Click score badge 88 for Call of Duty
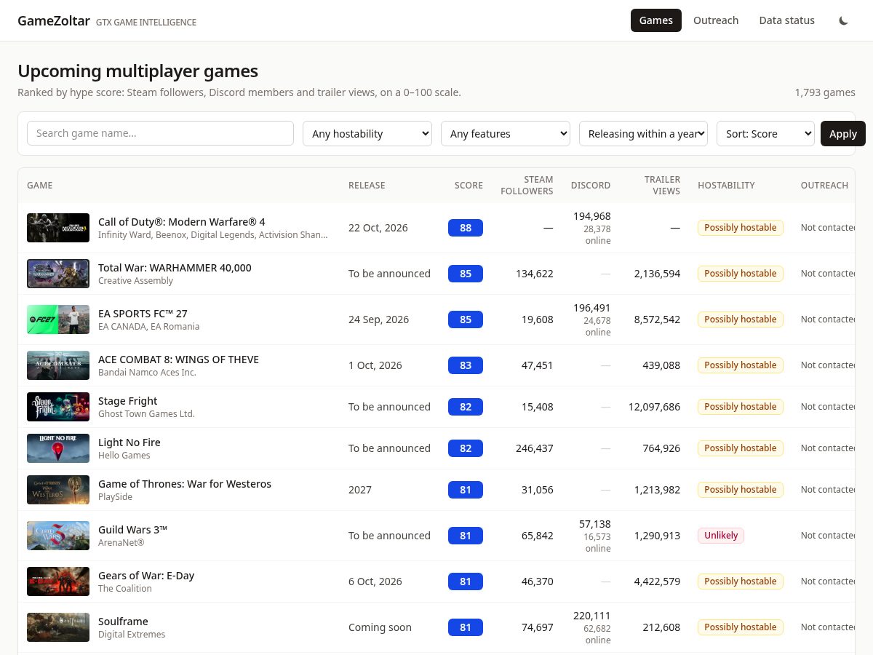The image size is (873, 655). click(466, 228)
